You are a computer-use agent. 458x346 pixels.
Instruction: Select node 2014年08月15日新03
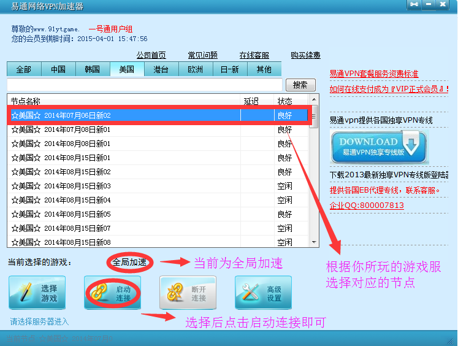[77, 186]
